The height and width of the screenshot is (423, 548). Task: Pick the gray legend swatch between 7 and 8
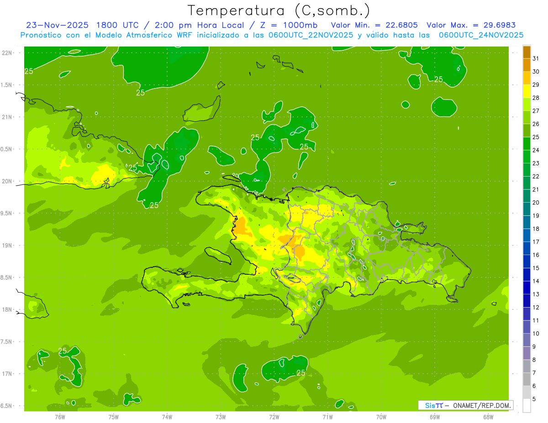coord(527,366)
